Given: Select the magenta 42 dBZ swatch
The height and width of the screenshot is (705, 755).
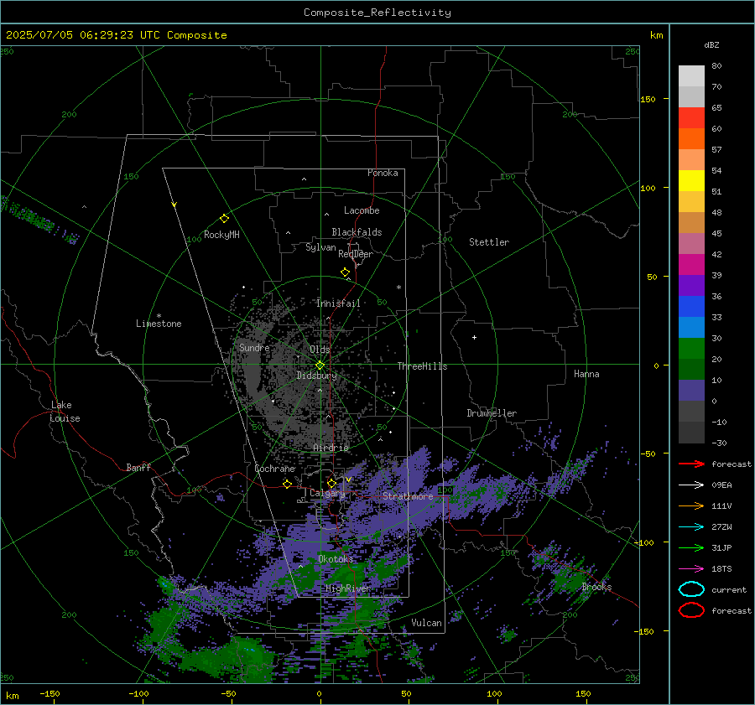Looking at the screenshot, I should pos(691,264).
